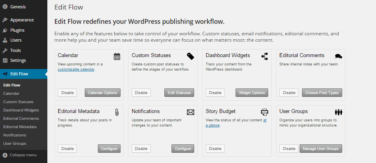This screenshot has width=376, height=163.
Task: Follow the 'customizable calendar' link
Action: coord(76,69)
